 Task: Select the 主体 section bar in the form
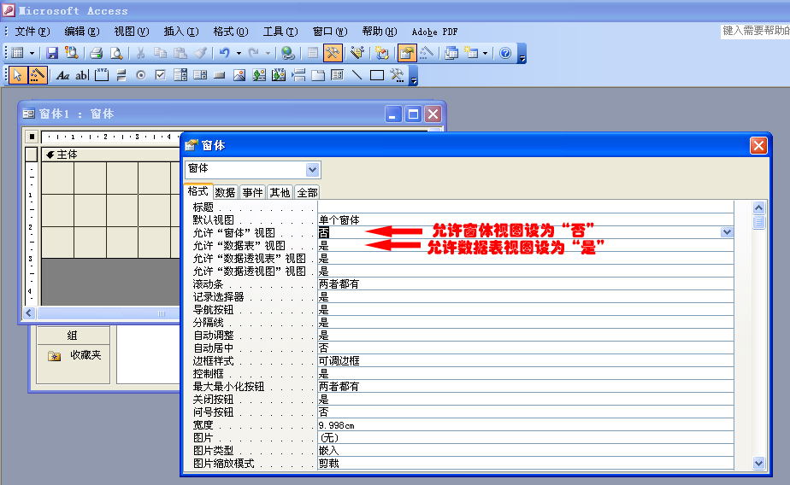[x=109, y=155]
